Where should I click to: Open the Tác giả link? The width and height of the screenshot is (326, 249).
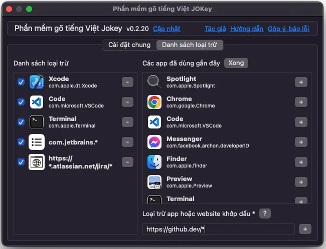pyautogui.click(x=215, y=29)
